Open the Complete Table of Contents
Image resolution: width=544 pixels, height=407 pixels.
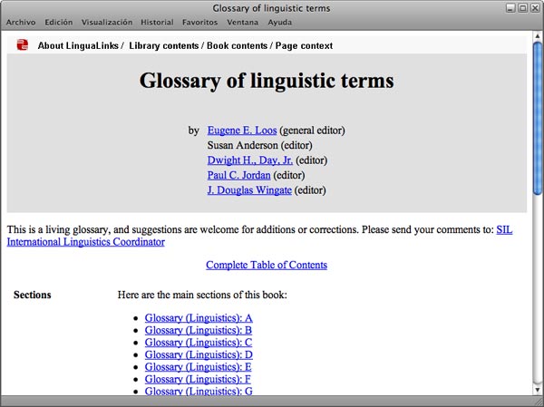point(267,265)
